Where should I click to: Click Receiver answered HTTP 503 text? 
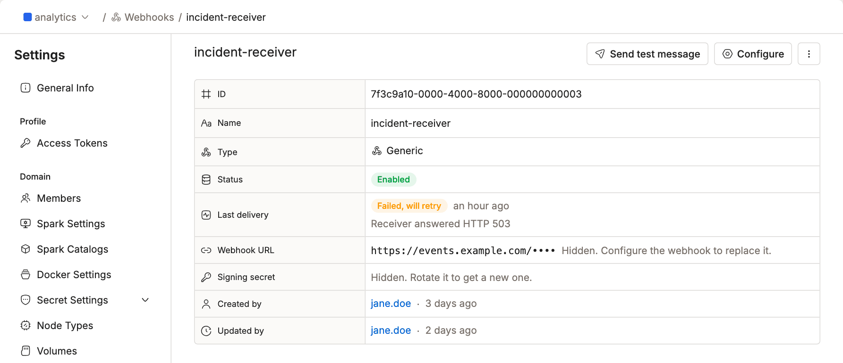[x=441, y=224]
